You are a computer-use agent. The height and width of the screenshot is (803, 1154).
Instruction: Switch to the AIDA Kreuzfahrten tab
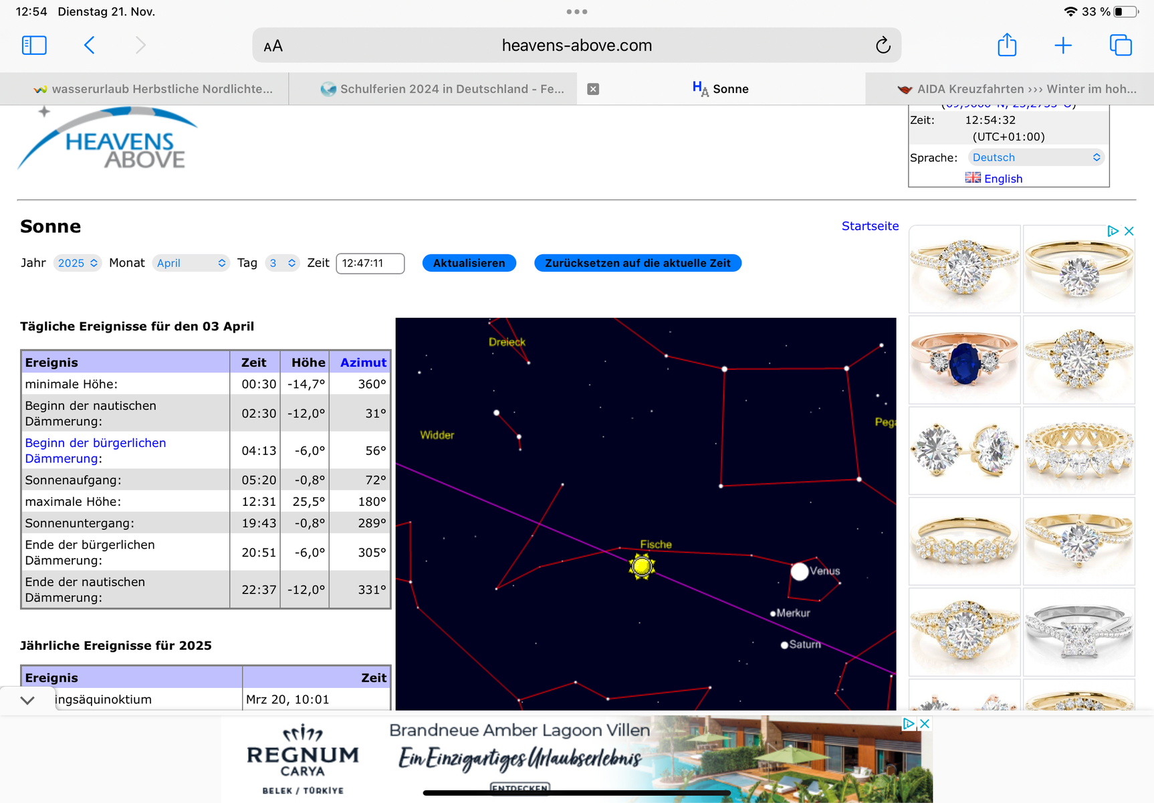[1016, 89]
